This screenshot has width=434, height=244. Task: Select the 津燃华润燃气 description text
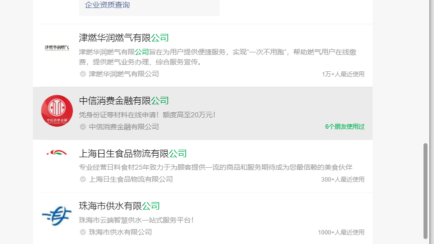218,57
